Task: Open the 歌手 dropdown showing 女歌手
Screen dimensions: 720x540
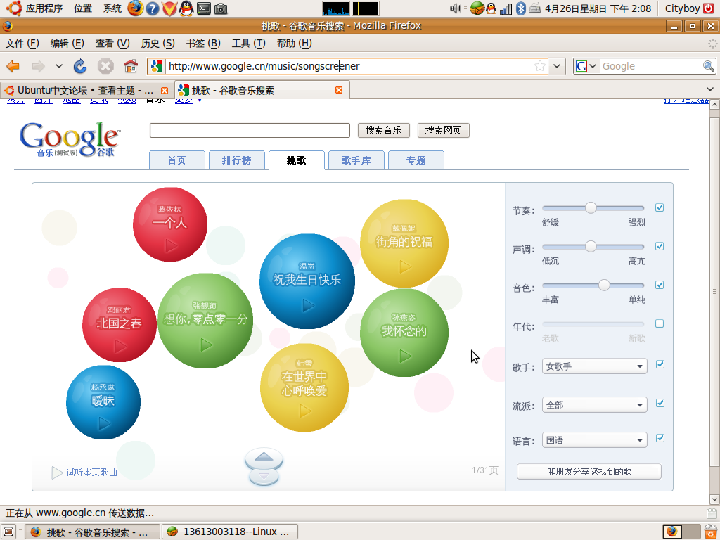Action: pos(595,366)
